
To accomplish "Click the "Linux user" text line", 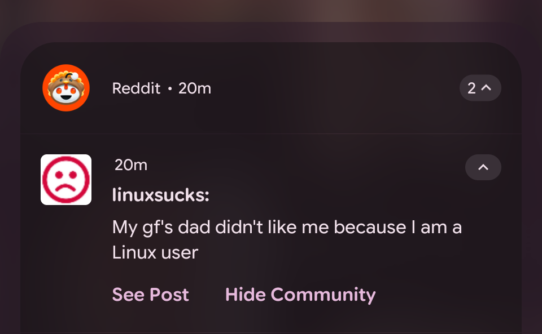I will [x=155, y=253].
